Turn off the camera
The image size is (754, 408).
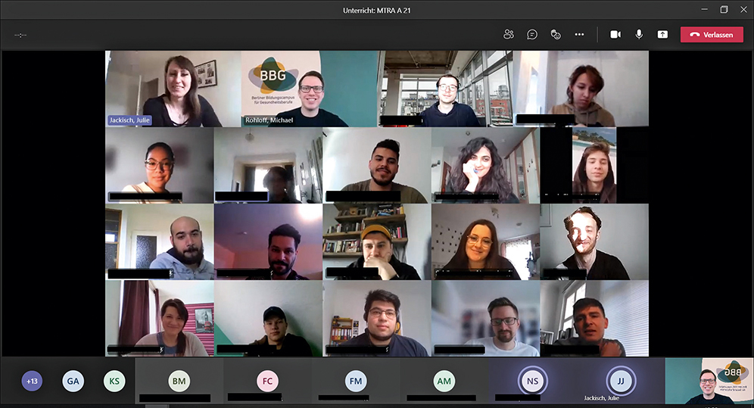click(x=615, y=34)
